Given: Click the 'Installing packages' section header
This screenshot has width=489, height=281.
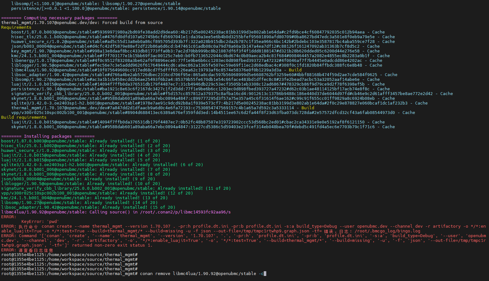Looking at the screenshot, I should pyautogui.click(x=48, y=136).
